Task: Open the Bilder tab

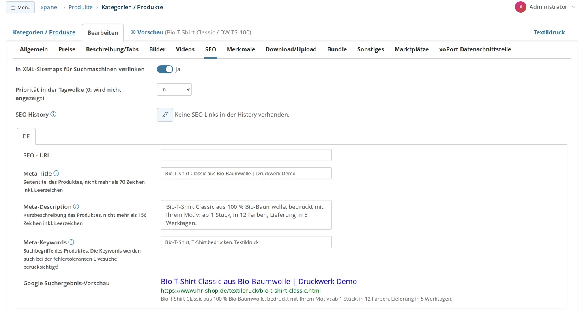Action: point(157,49)
